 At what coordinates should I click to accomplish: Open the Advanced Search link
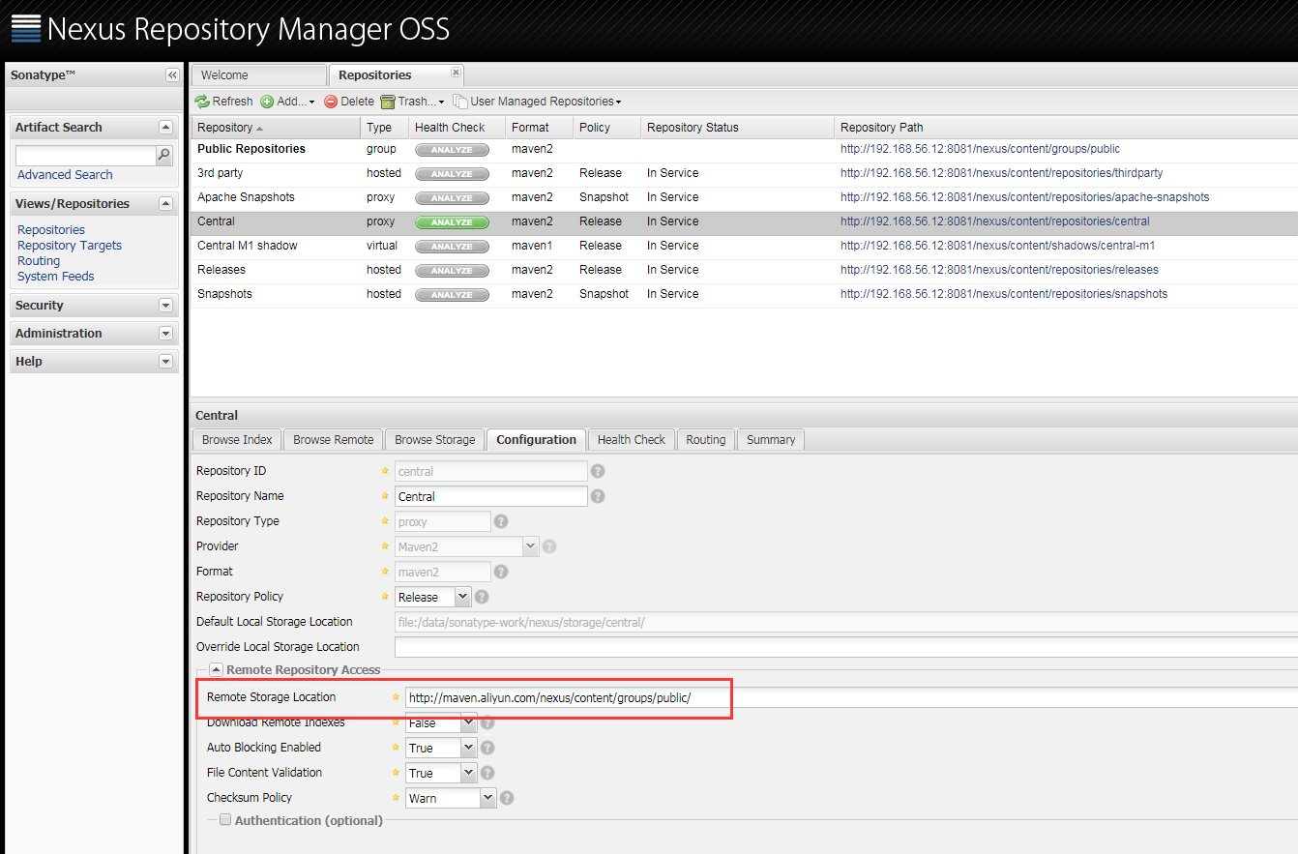pos(65,175)
